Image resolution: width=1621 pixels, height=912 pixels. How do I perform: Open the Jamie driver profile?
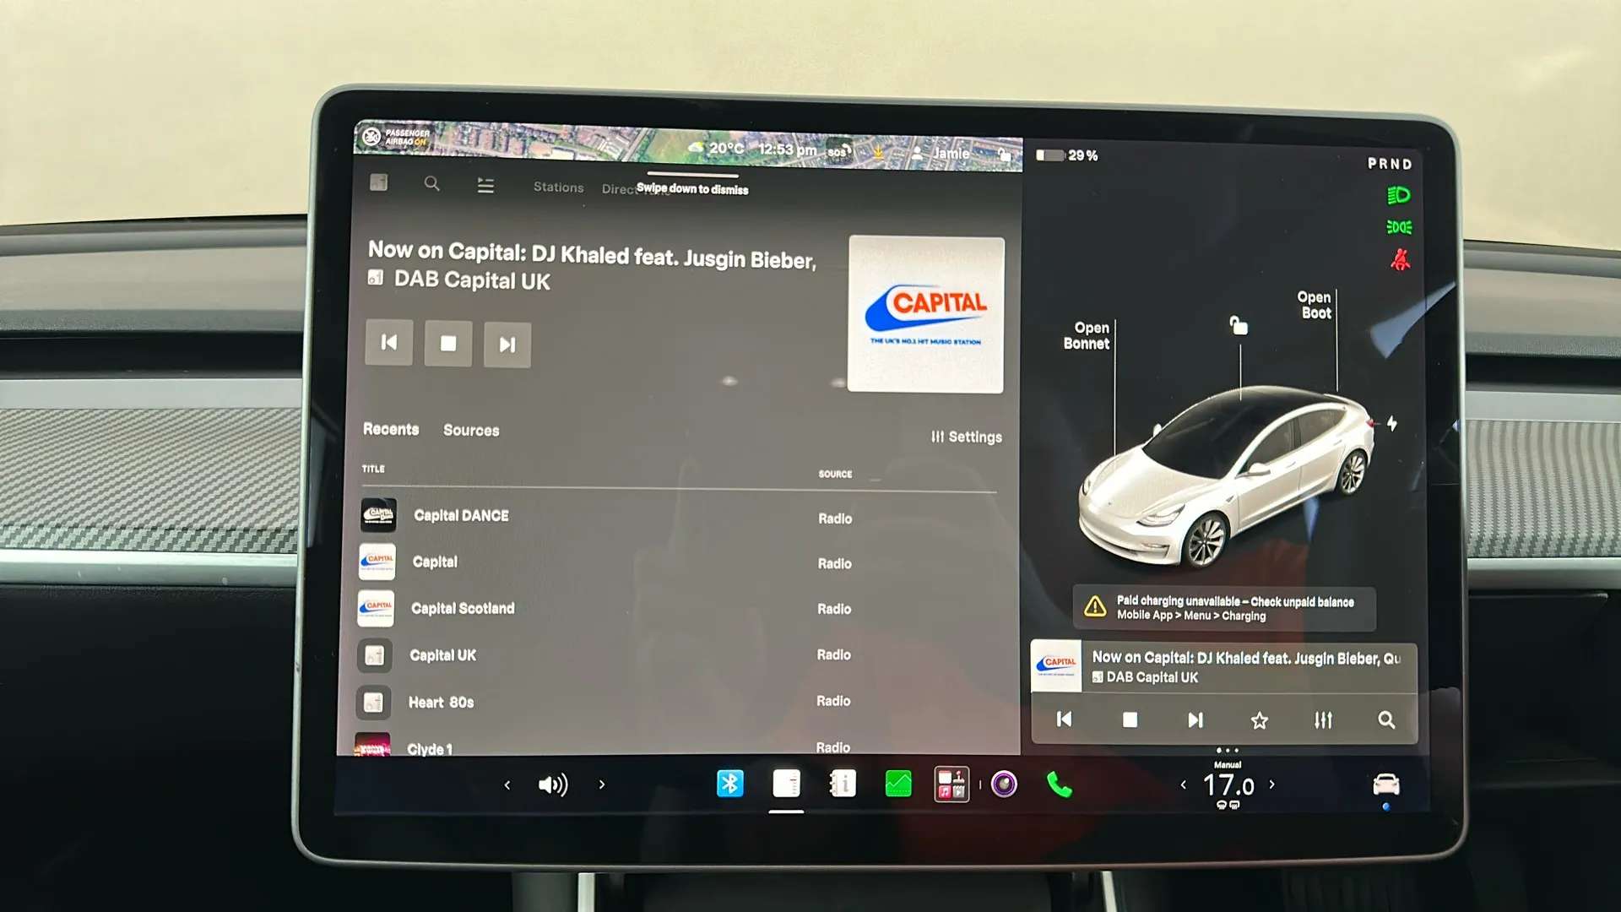[x=941, y=154]
